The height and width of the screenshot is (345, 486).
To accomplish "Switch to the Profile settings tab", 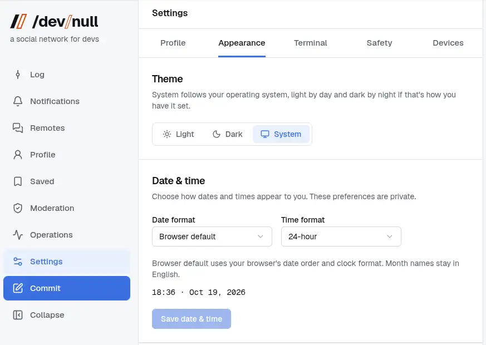I will click(x=173, y=43).
